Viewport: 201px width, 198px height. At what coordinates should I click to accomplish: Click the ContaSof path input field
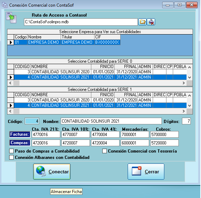click(x=81, y=22)
